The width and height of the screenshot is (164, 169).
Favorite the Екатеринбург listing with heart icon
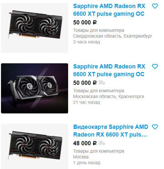click(155, 6)
